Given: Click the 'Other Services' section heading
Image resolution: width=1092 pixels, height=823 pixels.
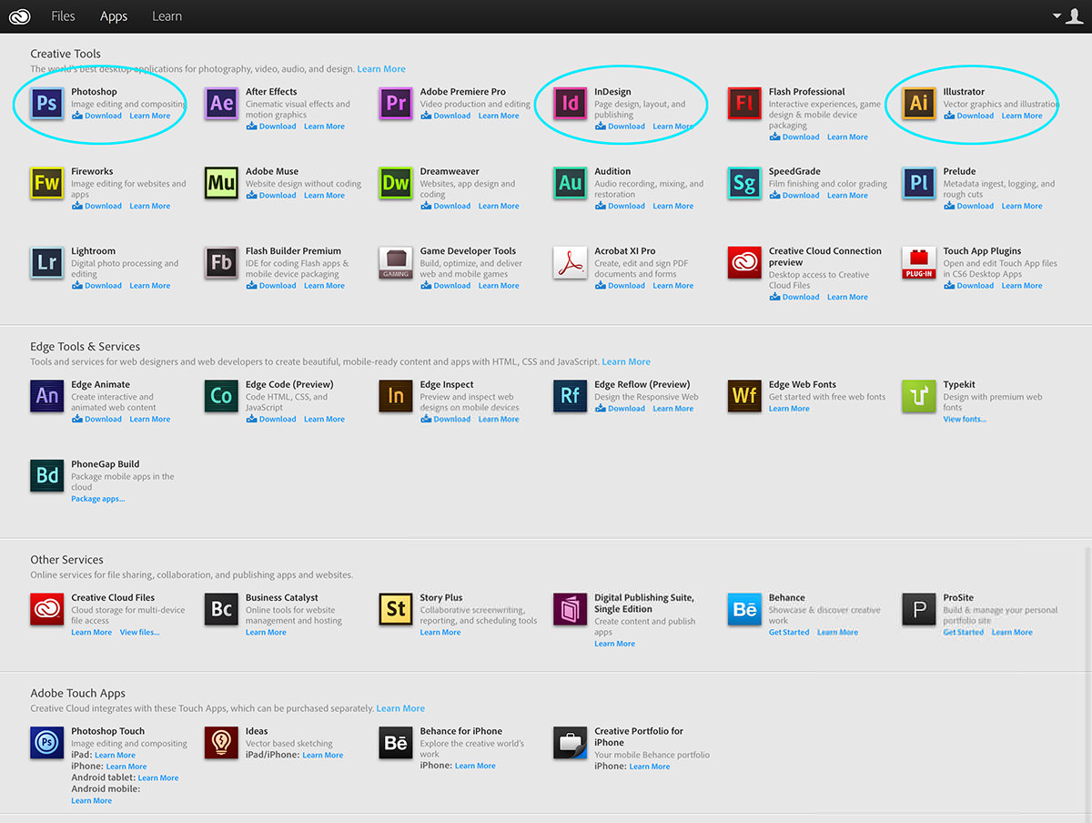Looking at the screenshot, I should click(x=66, y=560).
